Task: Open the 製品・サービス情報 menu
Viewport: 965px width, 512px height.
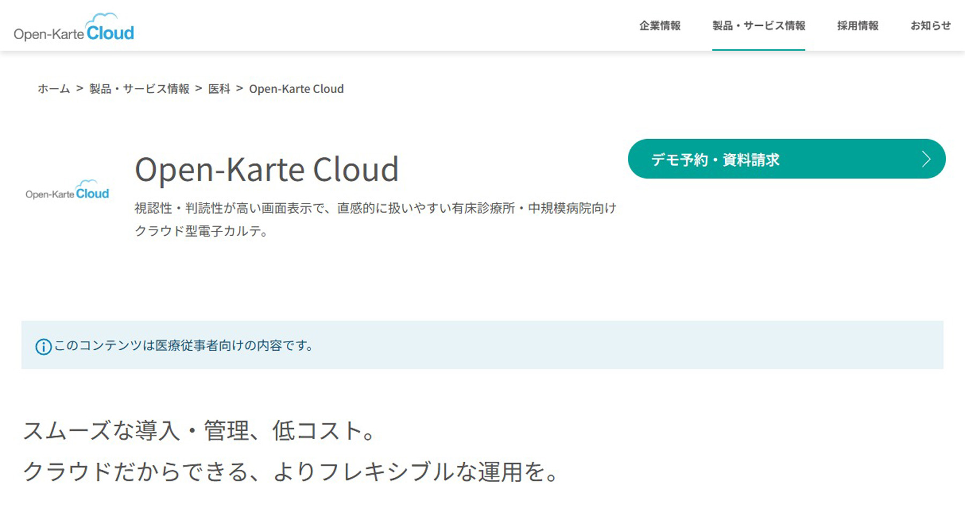Action: click(759, 26)
